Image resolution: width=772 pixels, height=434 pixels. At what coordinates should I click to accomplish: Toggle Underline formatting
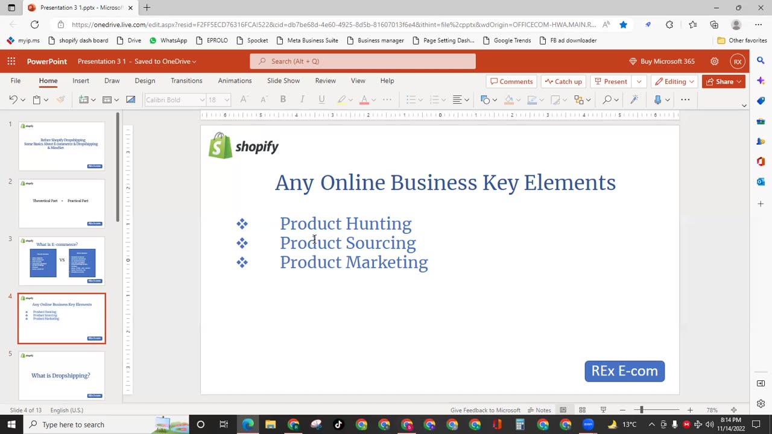point(321,99)
